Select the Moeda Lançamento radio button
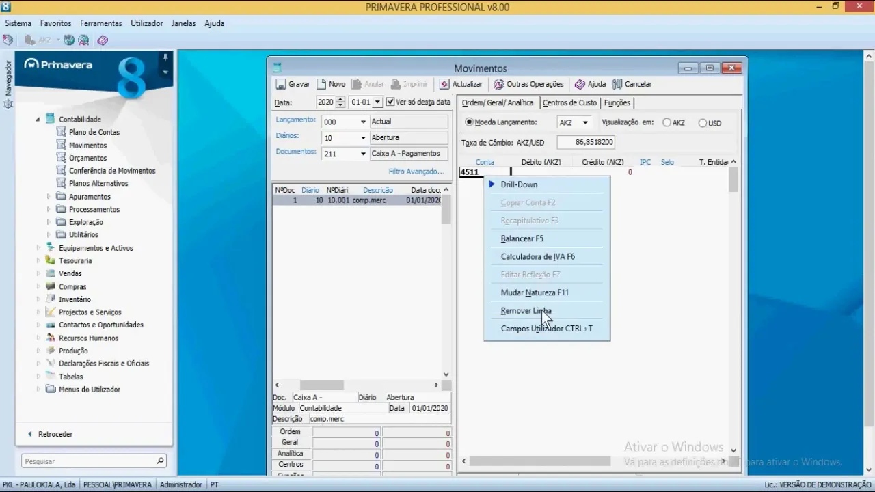The image size is (875, 492). point(469,122)
